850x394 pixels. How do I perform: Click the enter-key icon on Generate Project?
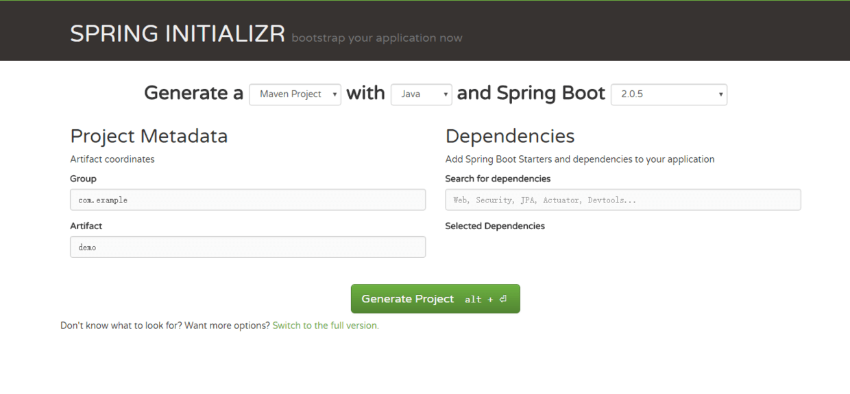click(502, 299)
